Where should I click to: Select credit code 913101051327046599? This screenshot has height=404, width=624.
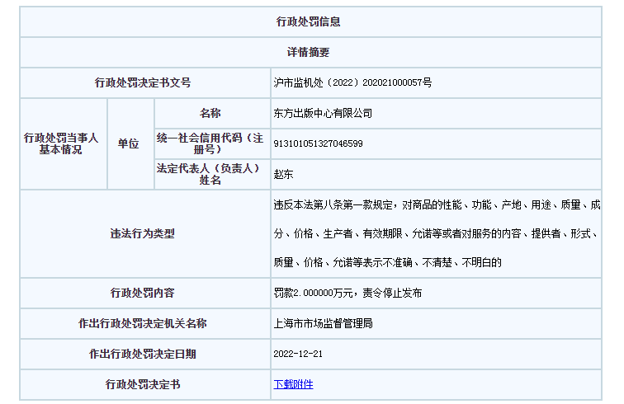[319, 143]
